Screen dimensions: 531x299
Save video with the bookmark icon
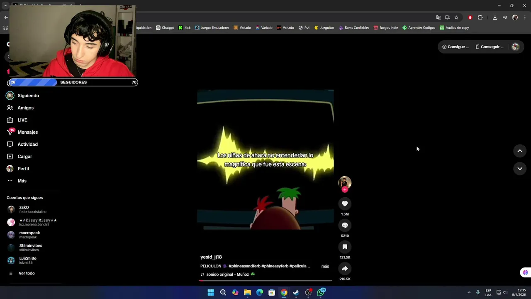(345, 247)
